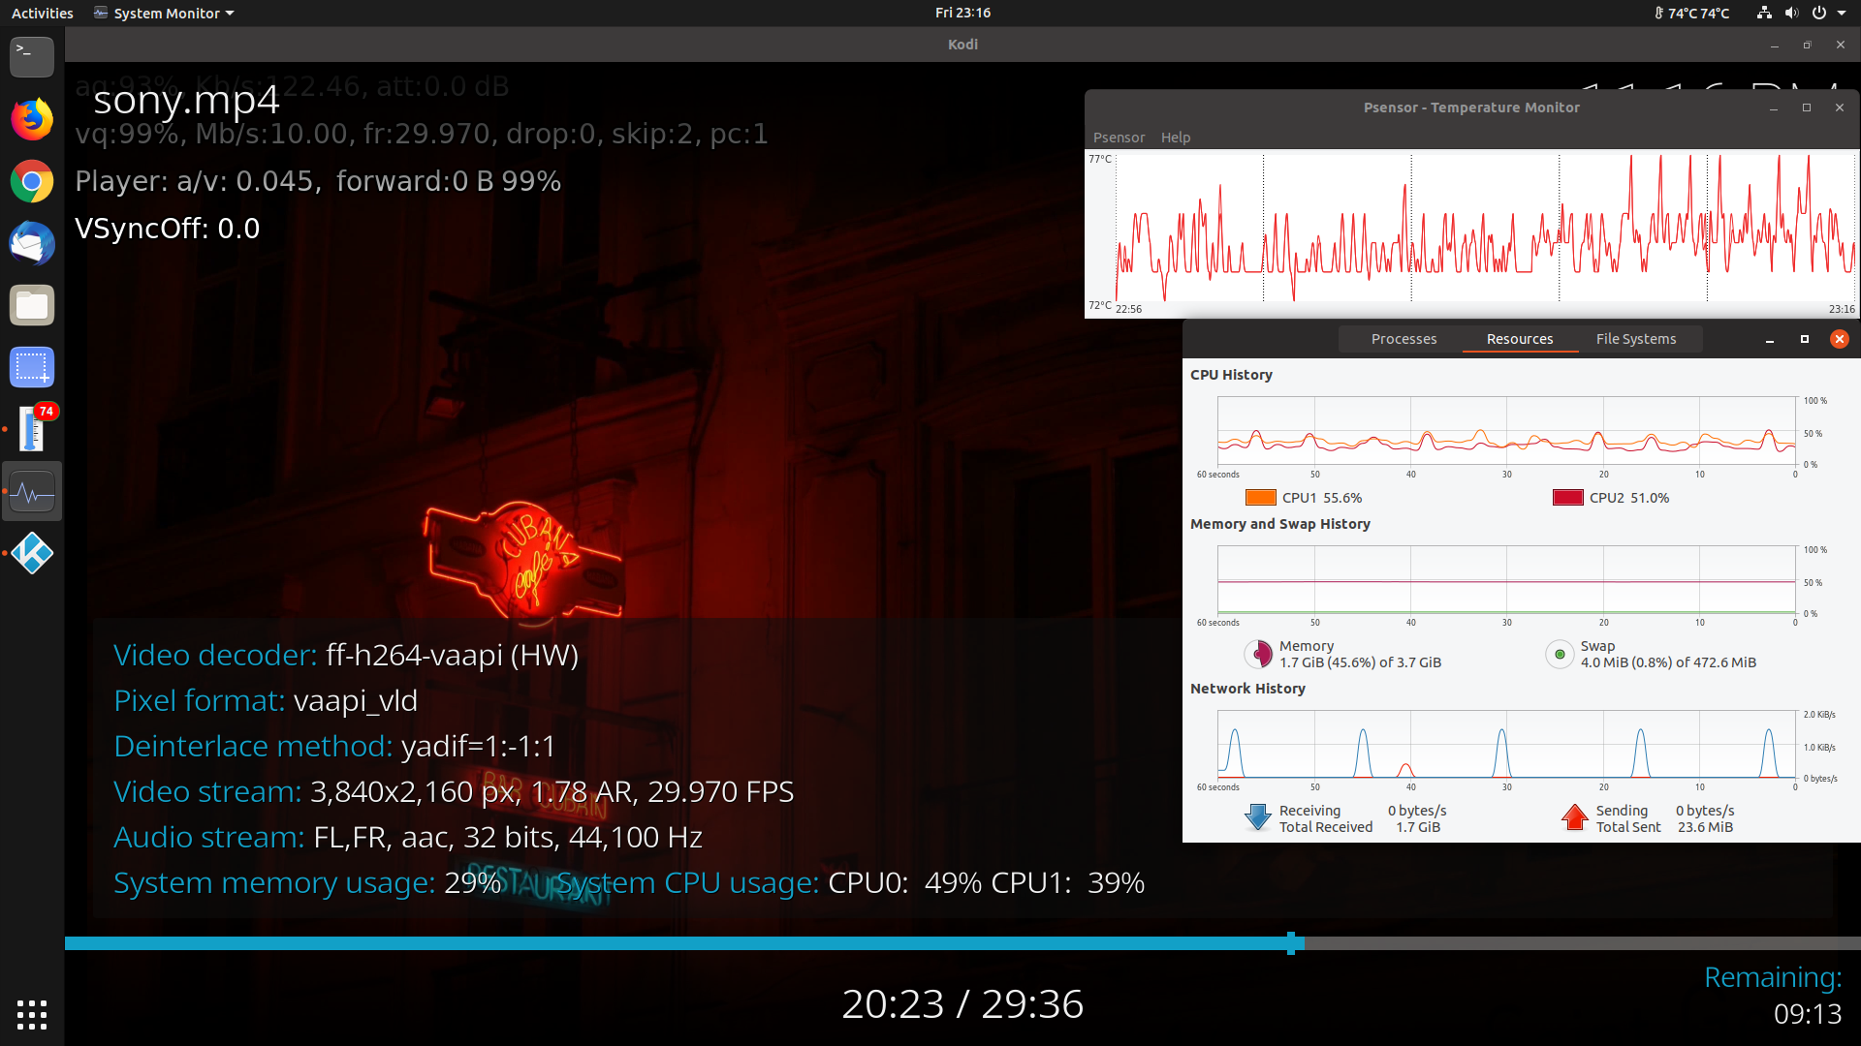Click the Swap green color indicator
This screenshot has height=1046, width=1861.
[1560, 654]
